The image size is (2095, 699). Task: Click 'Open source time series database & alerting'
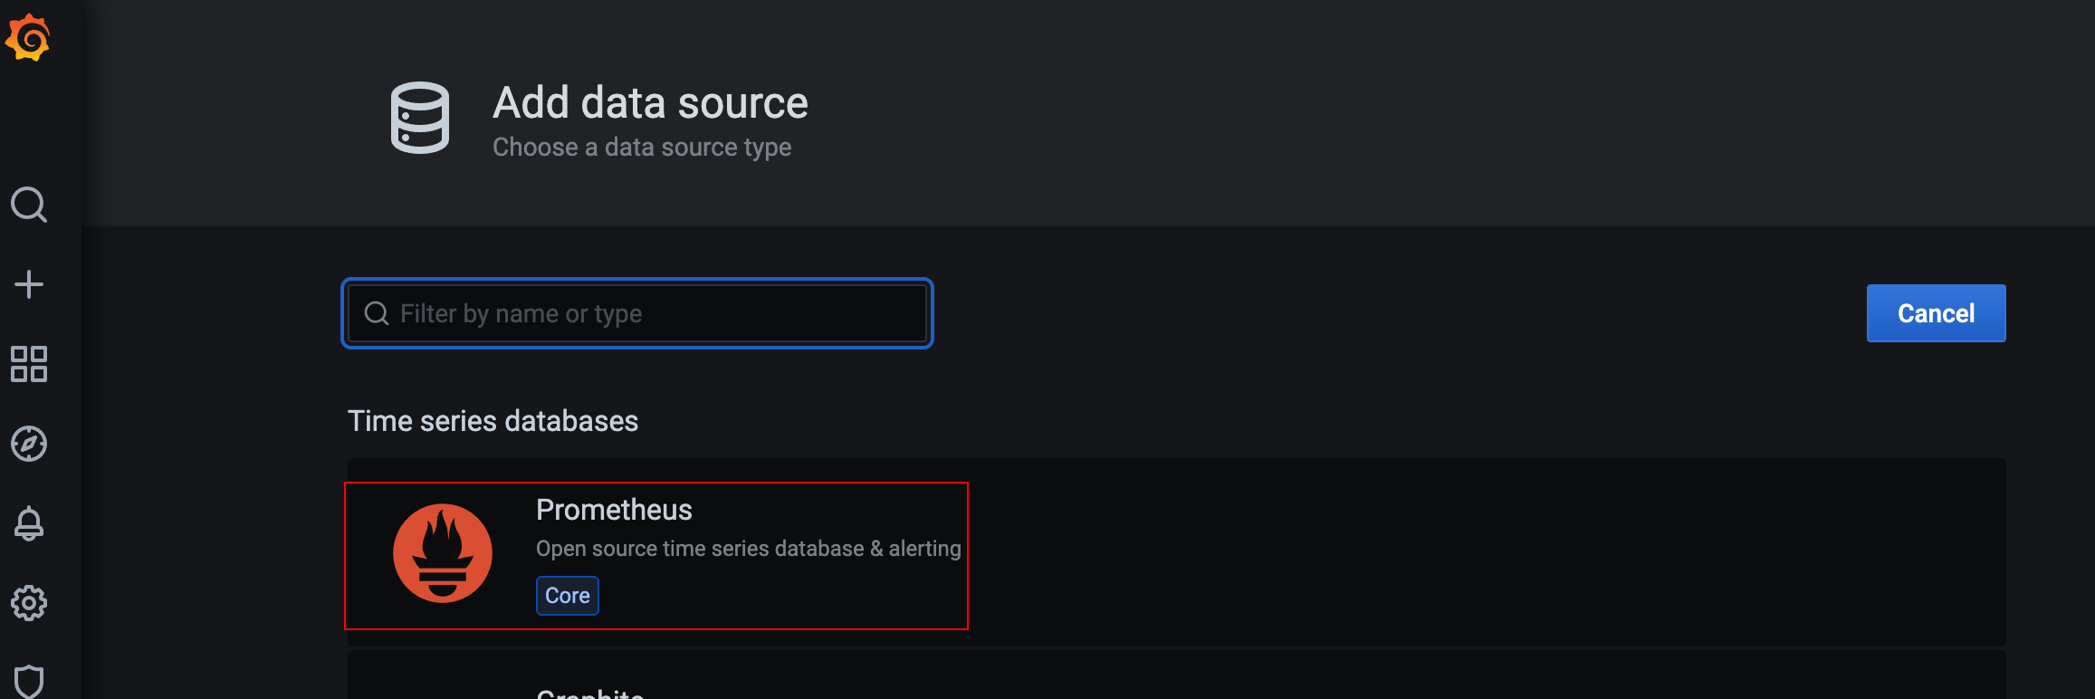click(x=749, y=549)
